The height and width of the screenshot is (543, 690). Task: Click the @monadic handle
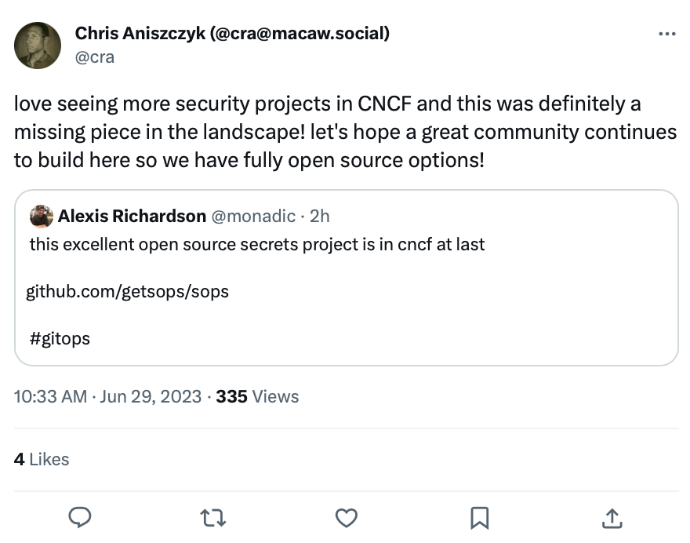click(253, 217)
